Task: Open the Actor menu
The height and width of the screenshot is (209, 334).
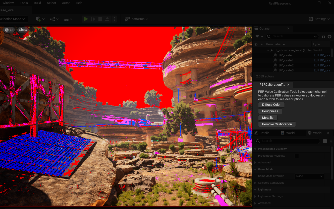Action: click(66, 3)
